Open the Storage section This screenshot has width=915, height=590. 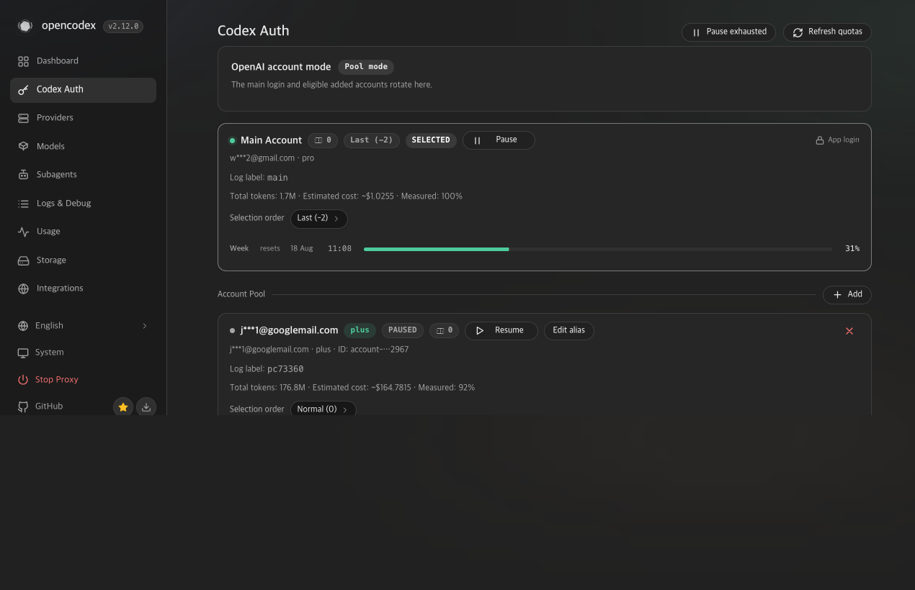(x=83, y=260)
